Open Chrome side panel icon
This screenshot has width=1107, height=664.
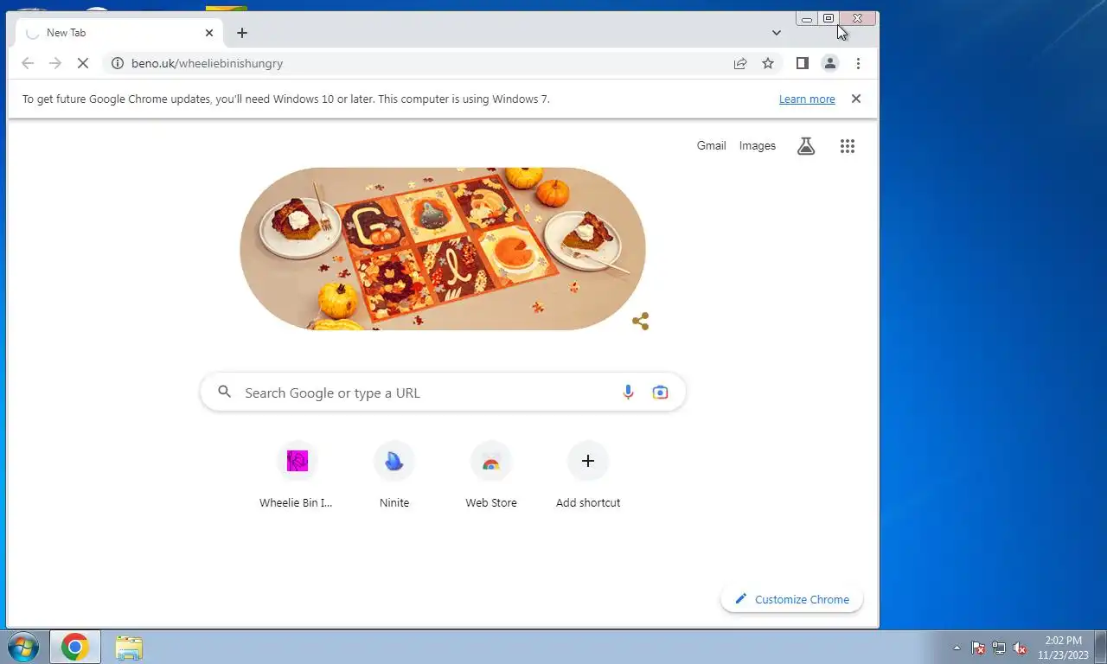click(x=802, y=63)
